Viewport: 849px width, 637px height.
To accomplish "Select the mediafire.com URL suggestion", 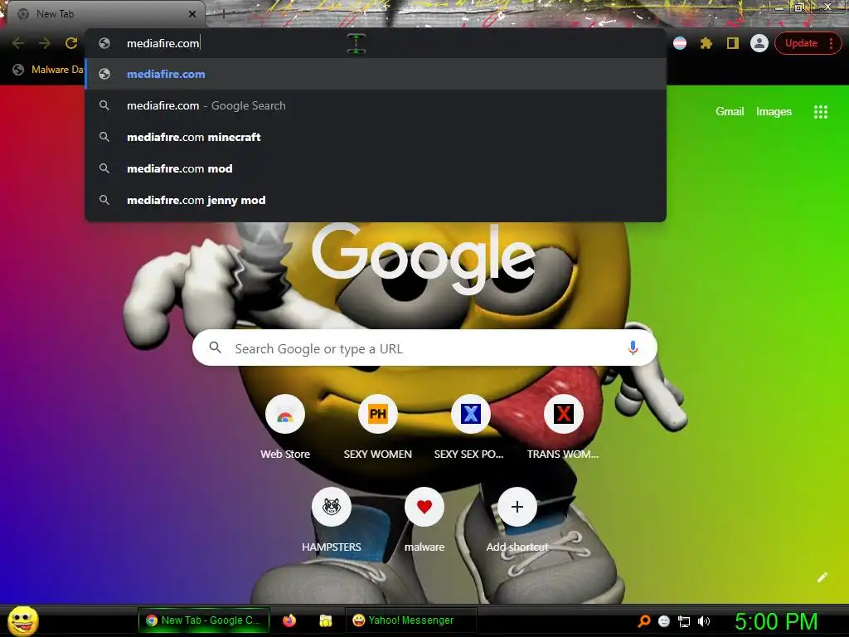I will (x=376, y=74).
